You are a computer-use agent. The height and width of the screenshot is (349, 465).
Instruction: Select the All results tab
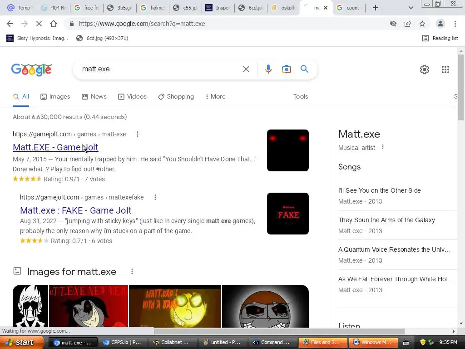pos(21,96)
